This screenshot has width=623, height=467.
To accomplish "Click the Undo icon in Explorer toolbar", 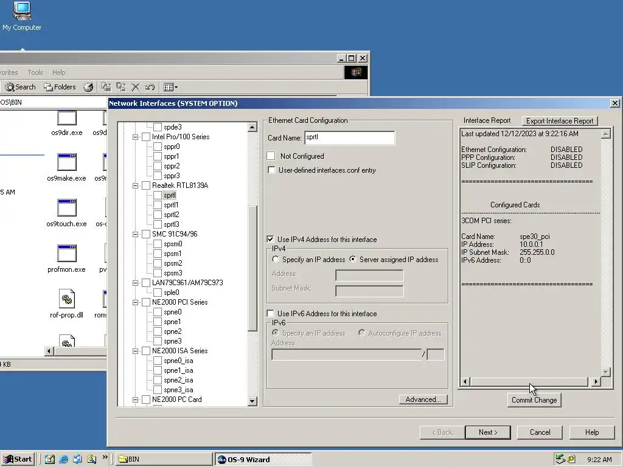I will click(x=150, y=87).
